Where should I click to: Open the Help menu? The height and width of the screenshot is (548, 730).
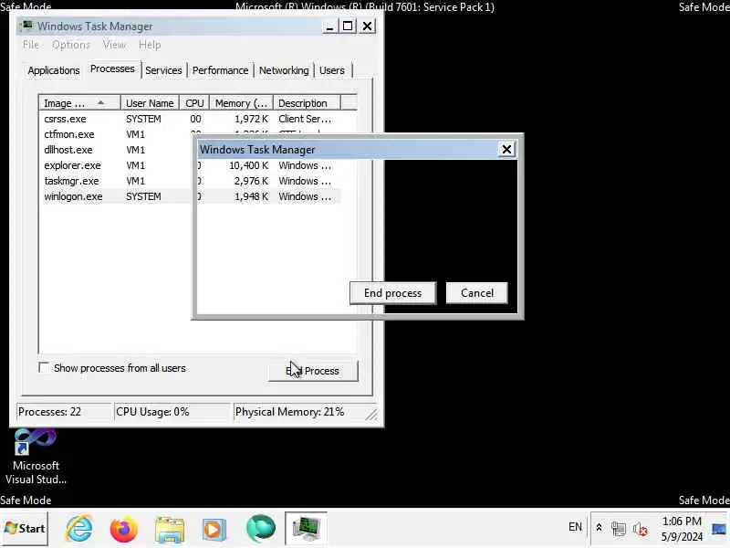point(150,45)
